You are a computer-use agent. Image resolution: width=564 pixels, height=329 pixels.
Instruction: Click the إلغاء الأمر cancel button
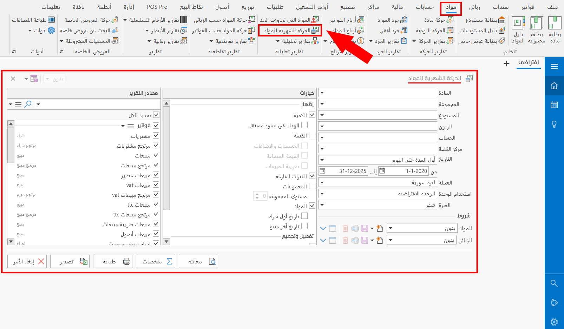27,261
